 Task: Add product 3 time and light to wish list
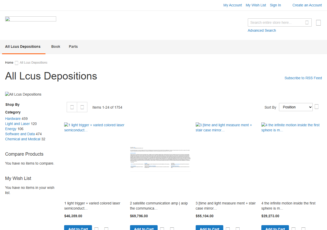coord(228,229)
